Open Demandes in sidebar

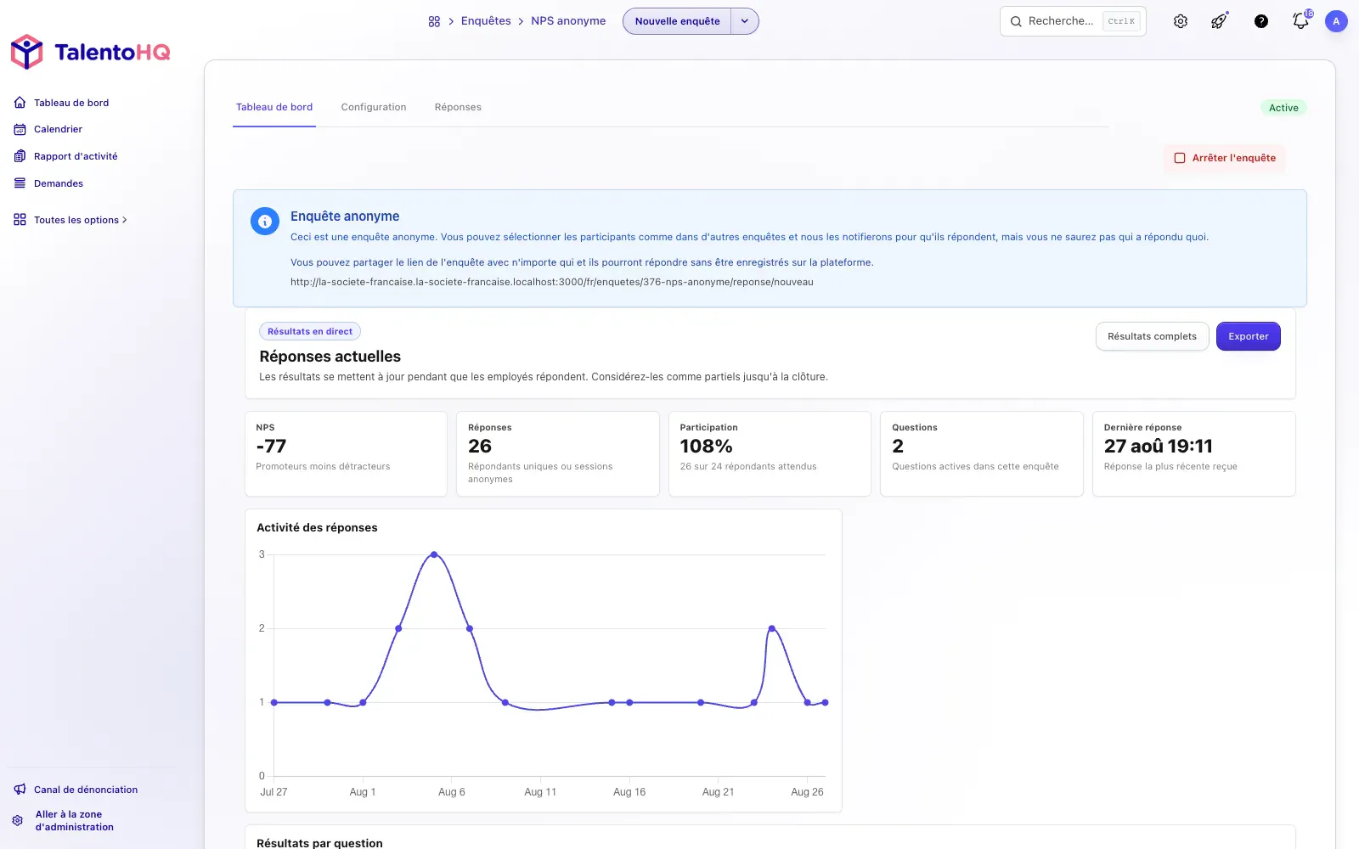59,183
